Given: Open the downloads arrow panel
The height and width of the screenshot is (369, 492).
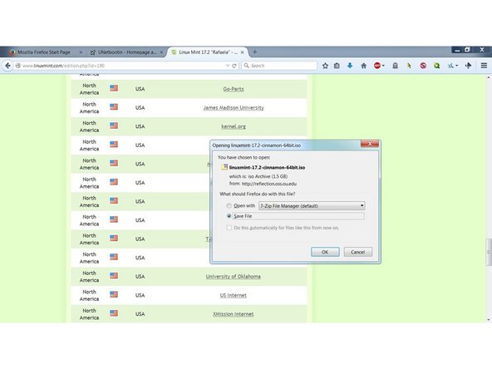Looking at the screenshot, I should (x=350, y=66).
